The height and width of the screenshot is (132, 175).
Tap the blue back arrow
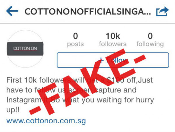[x=12, y=11]
